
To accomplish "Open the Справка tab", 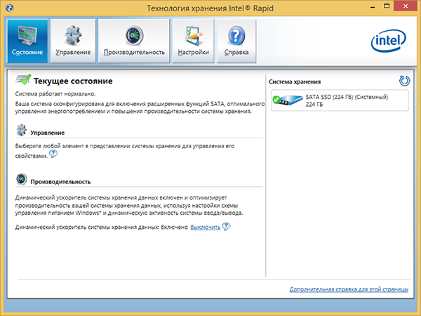I will (x=236, y=41).
